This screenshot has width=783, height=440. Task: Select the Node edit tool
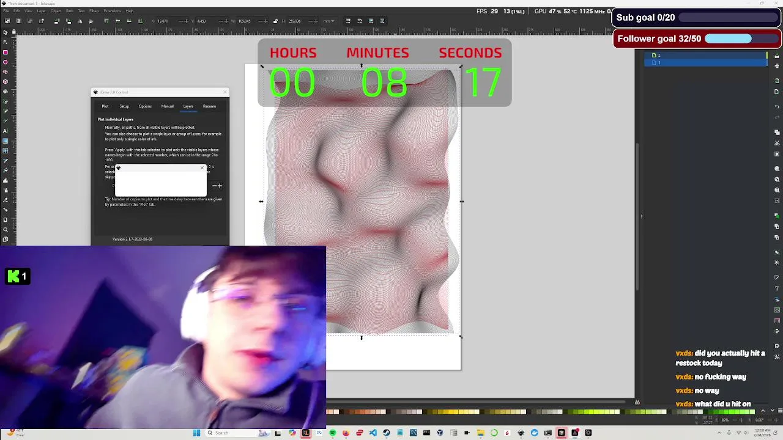tap(6, 42)
